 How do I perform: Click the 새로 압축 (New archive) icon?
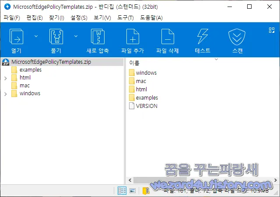(98, 37)
